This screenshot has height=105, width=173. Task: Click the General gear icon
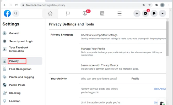click(5, 33)
